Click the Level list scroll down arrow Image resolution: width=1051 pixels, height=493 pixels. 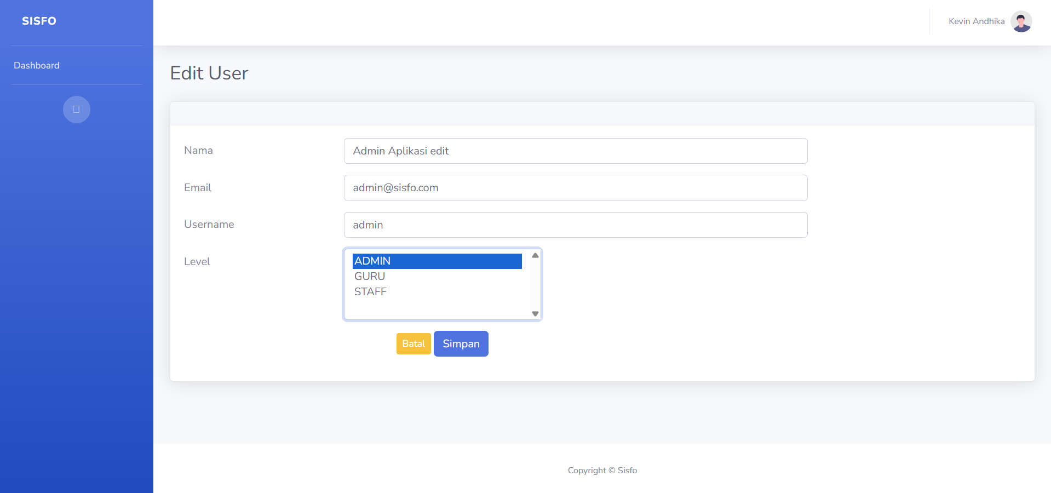pos(535,314)
